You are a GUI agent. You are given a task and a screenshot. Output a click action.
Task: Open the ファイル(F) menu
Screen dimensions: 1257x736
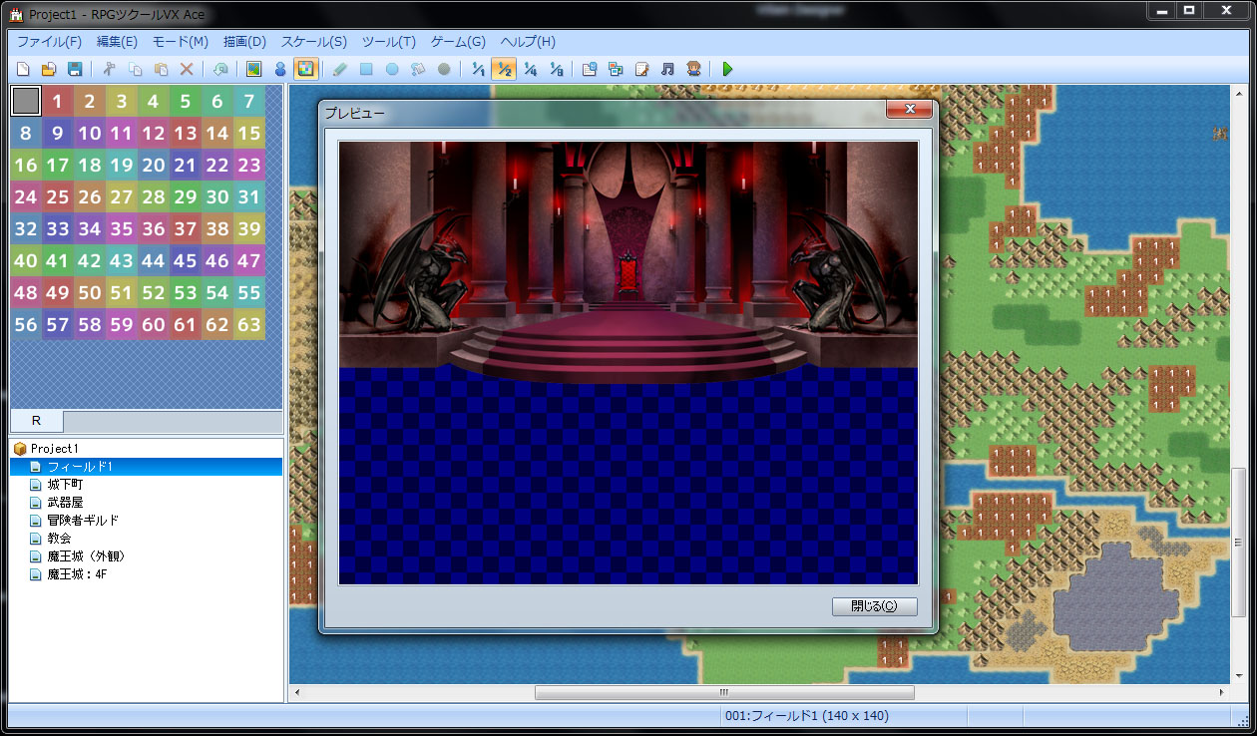[50, 42]
